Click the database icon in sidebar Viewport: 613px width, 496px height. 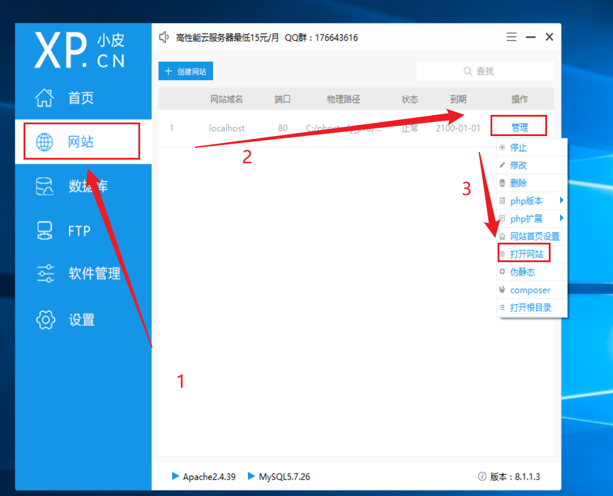pos(45,187)
